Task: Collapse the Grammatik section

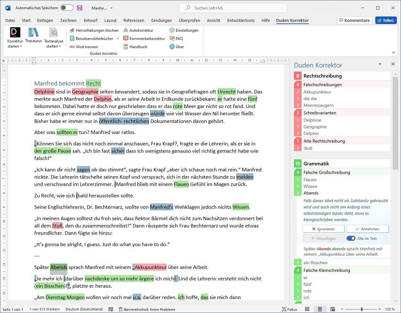Action: 342,164
